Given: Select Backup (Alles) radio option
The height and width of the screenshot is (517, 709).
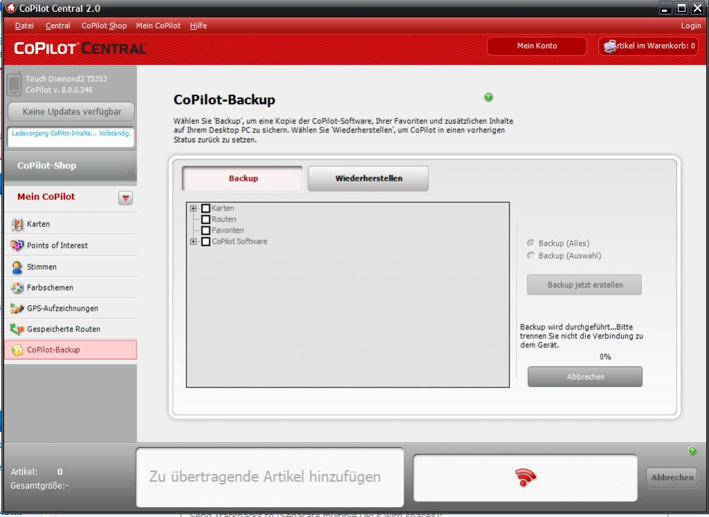Looking at the screenshot, I should (x=531, y=243).
